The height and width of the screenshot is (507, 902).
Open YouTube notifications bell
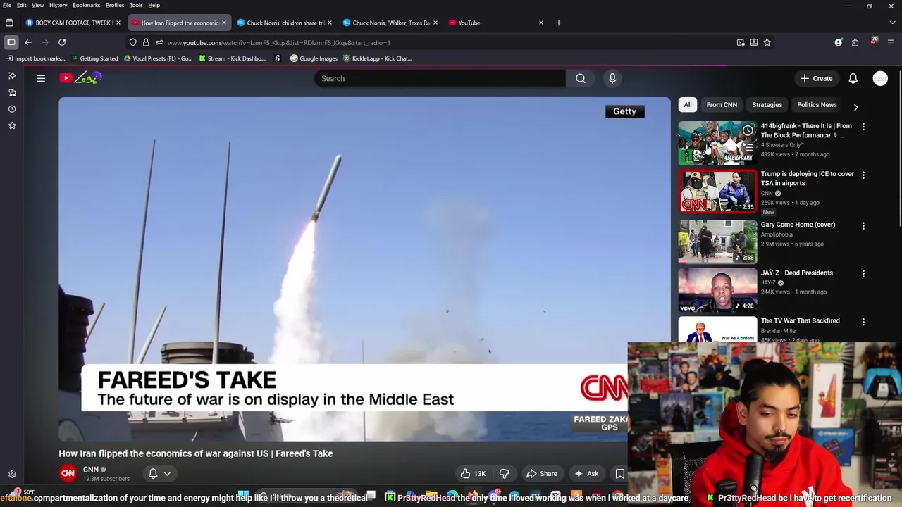point(853,78)
